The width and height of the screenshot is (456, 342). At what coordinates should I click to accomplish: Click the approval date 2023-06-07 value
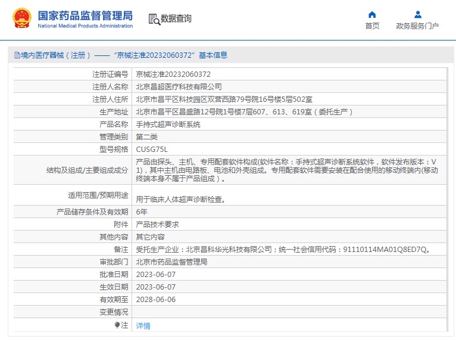[156, 275]
